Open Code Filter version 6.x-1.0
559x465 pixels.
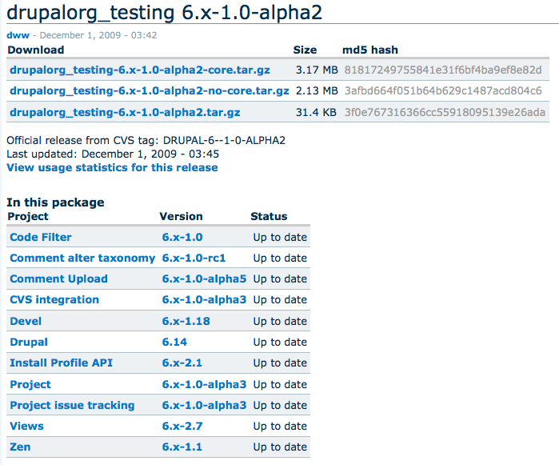coord(182,238)
